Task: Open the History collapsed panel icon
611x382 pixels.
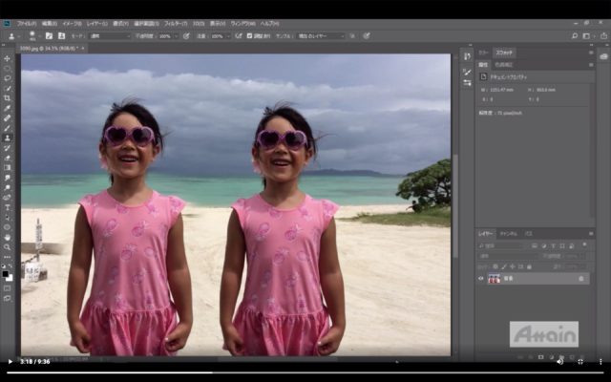Action: (467, 57)
